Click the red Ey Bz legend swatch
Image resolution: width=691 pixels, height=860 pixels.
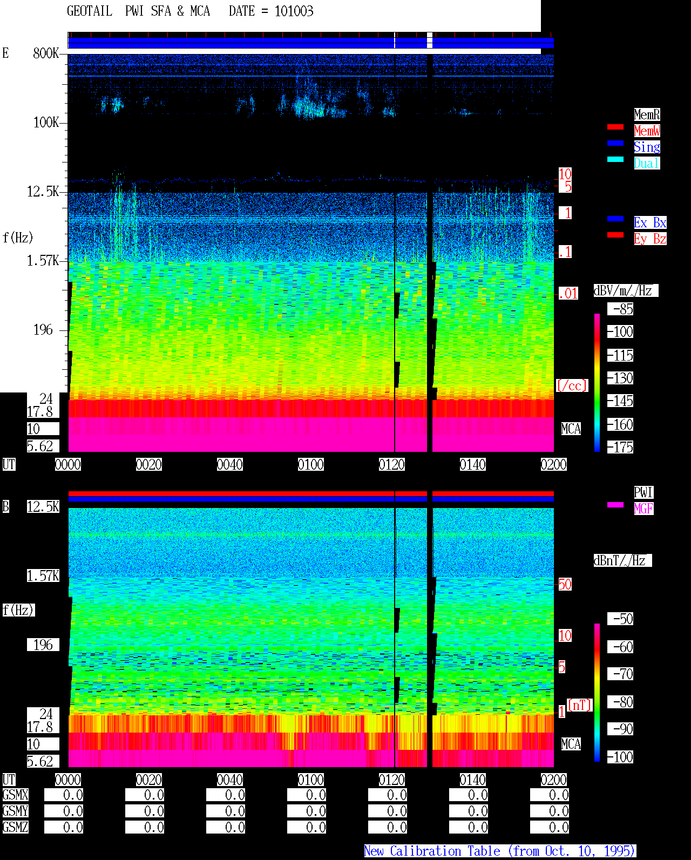615,235
